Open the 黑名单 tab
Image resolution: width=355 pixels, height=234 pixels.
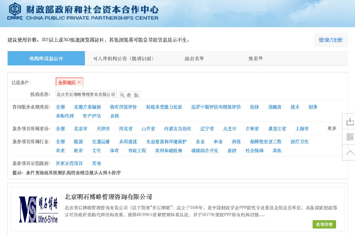(255, 59)
